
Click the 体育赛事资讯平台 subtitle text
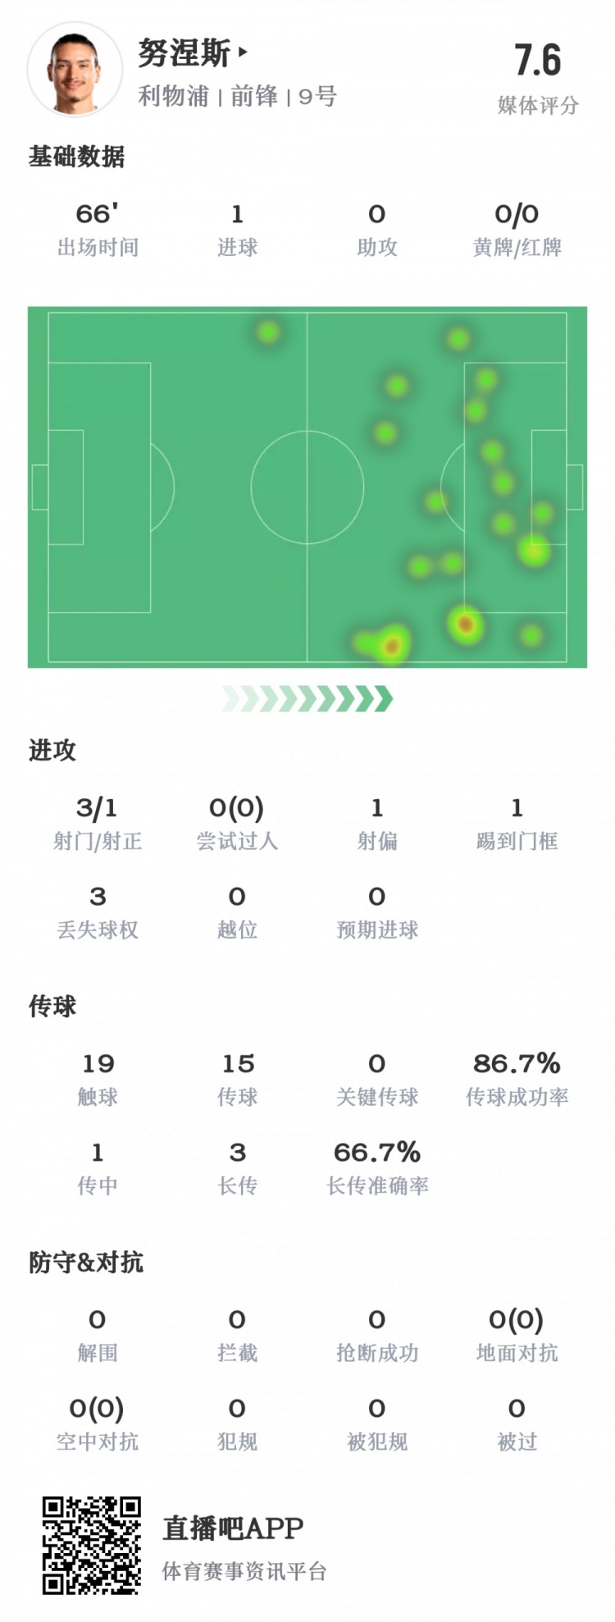point(244,1570)
